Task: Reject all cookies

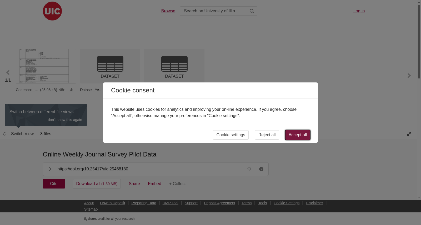Action: [x=267, y=135]
